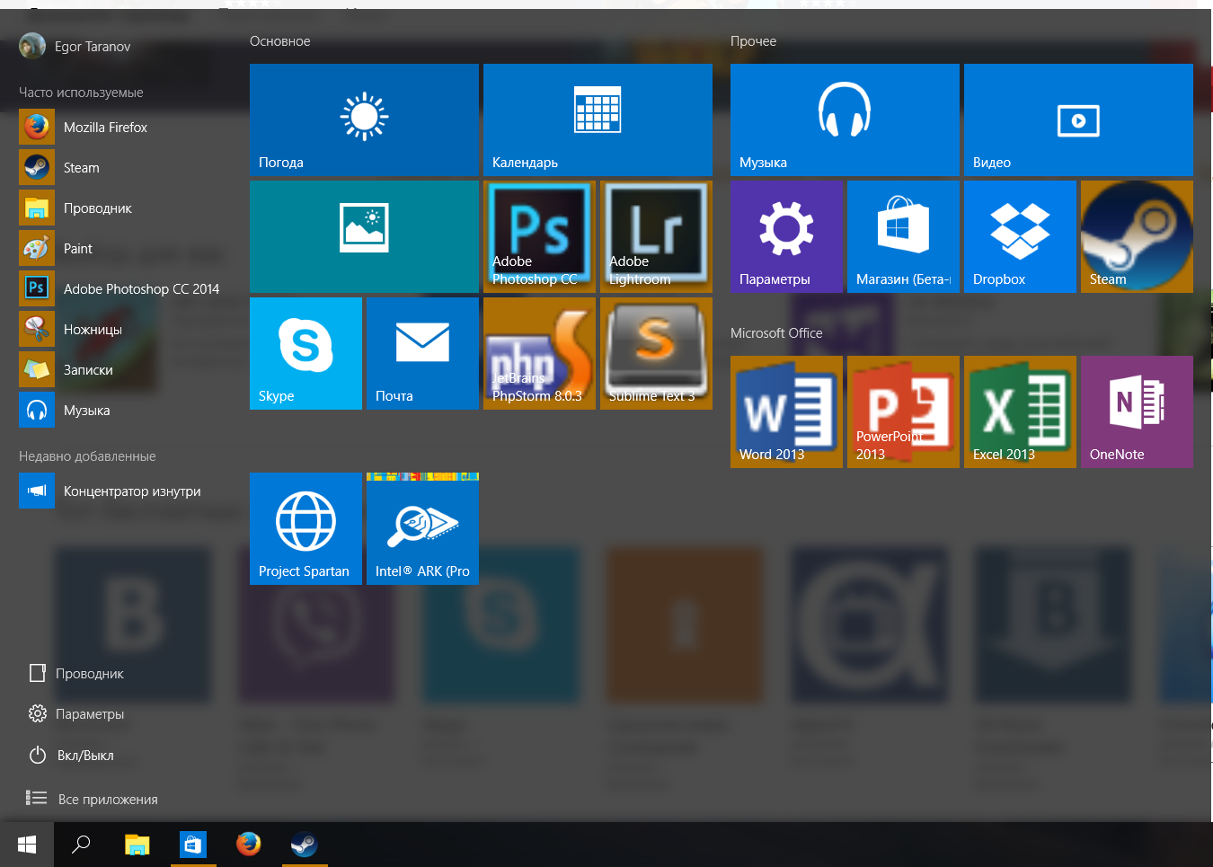Launch the Word 2013 tile
Screen dimensions: 1213x867
click(786, 411)
